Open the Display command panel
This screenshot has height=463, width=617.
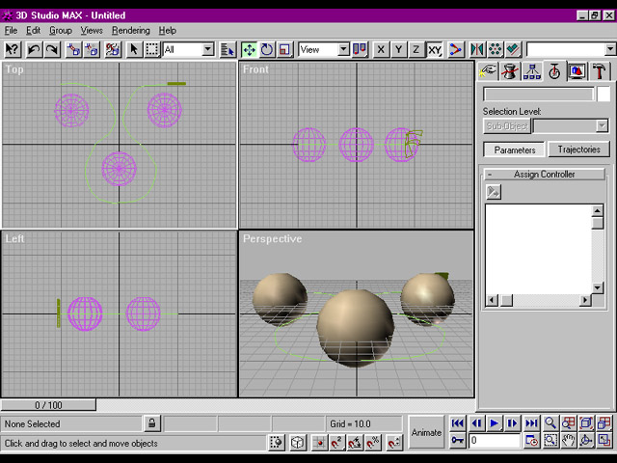tap(577, 71)
